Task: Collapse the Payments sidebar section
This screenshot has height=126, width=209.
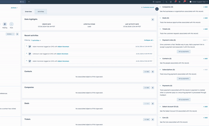Action: 160,86
